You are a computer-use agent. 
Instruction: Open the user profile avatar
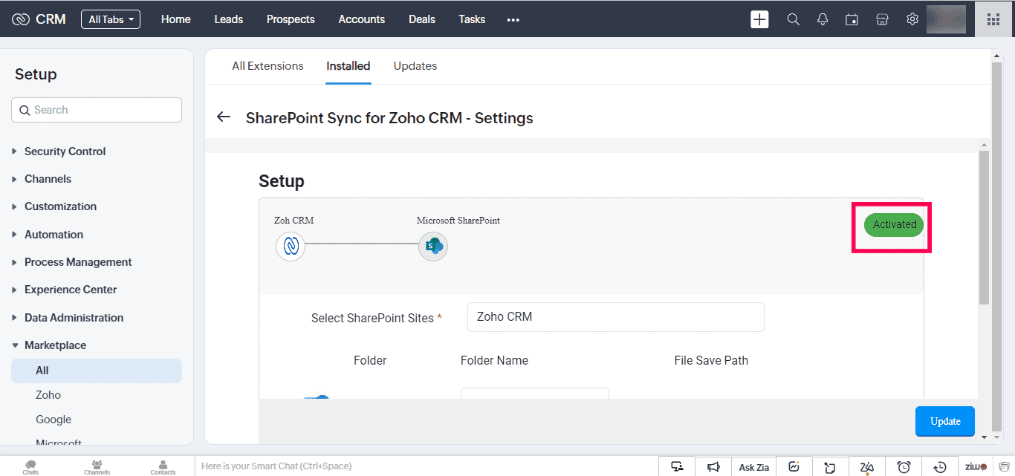(x=946, y=19)
